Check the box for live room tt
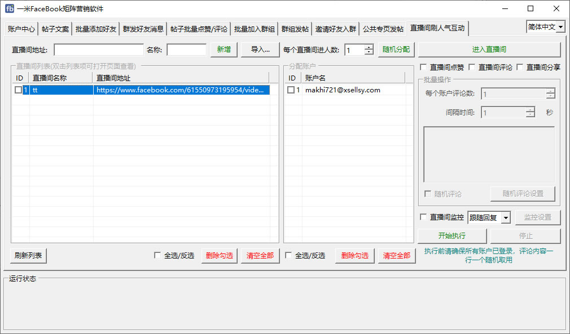The image size is (570, 334). (18, 90)
